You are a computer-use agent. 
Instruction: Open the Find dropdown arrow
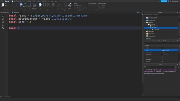click(21, 8)
